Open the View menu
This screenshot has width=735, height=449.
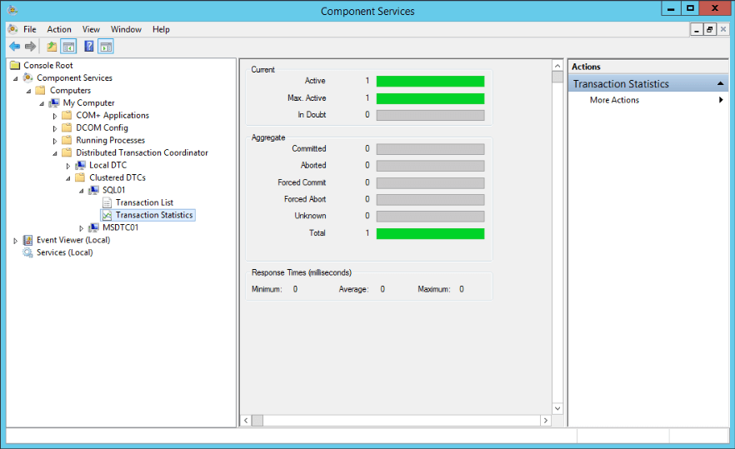(91, 29)
